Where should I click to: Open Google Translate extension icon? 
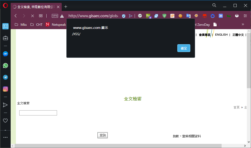point(189,16)
